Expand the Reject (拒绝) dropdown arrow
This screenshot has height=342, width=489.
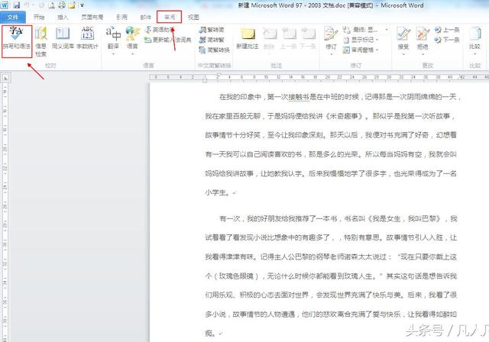tap(423, 54)
